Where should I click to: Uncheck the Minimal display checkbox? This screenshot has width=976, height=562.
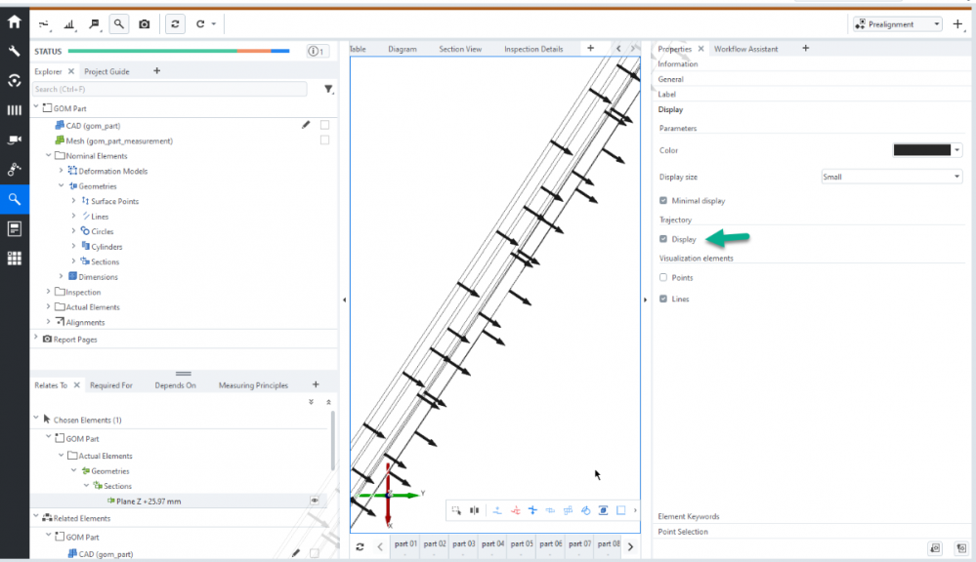coord(663,200)
